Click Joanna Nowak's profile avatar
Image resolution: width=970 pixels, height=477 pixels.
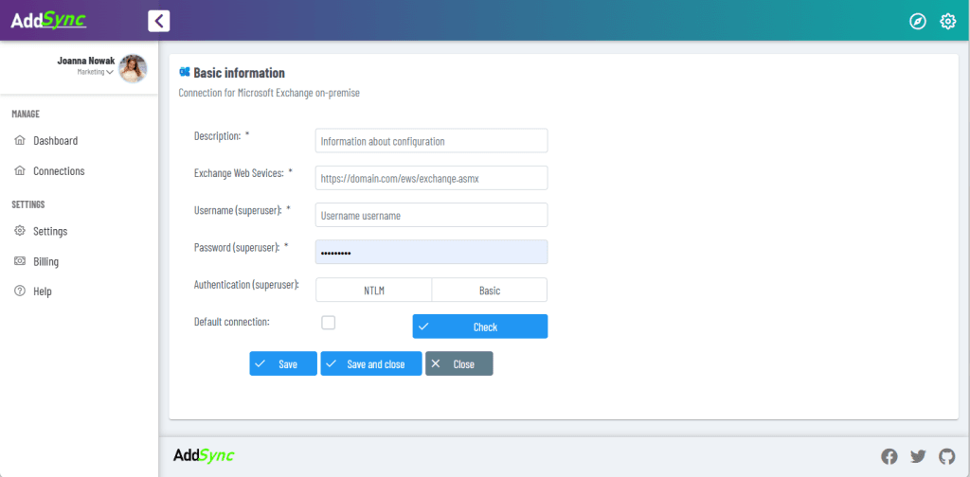(133, 68)
